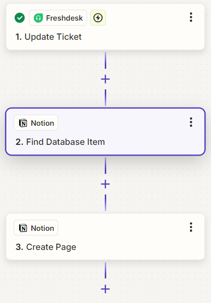Viewport: 211px width, 303px height.
Task: Select the "2. Find Database Item" title
Action: click(60, 142)
